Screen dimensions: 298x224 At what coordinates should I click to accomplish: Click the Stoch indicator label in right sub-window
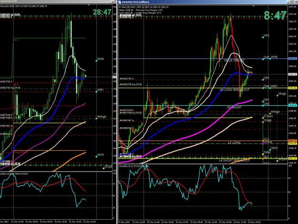pos(134,166)
